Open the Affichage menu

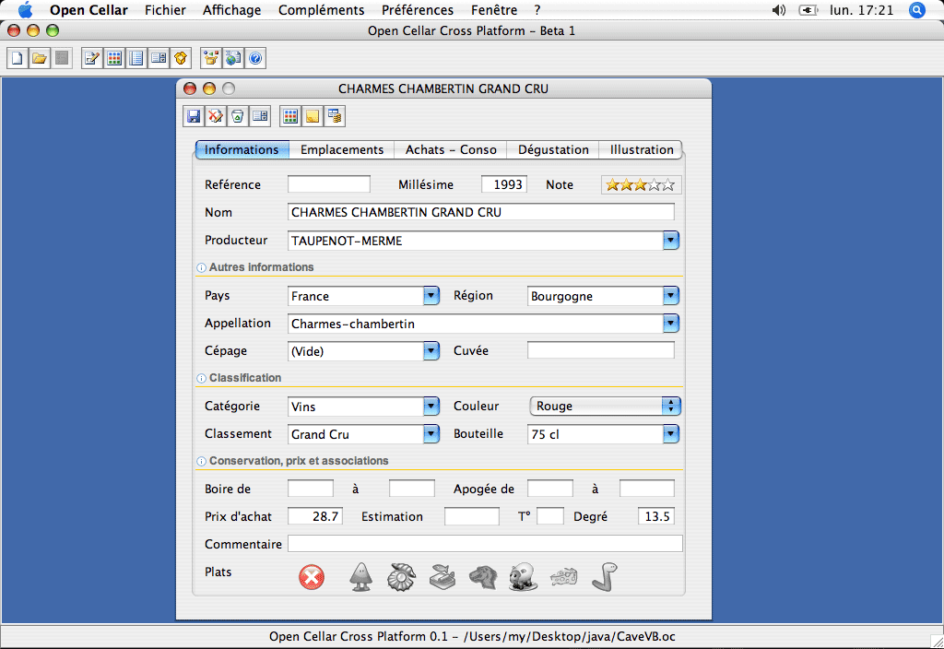tap(231, 10)
